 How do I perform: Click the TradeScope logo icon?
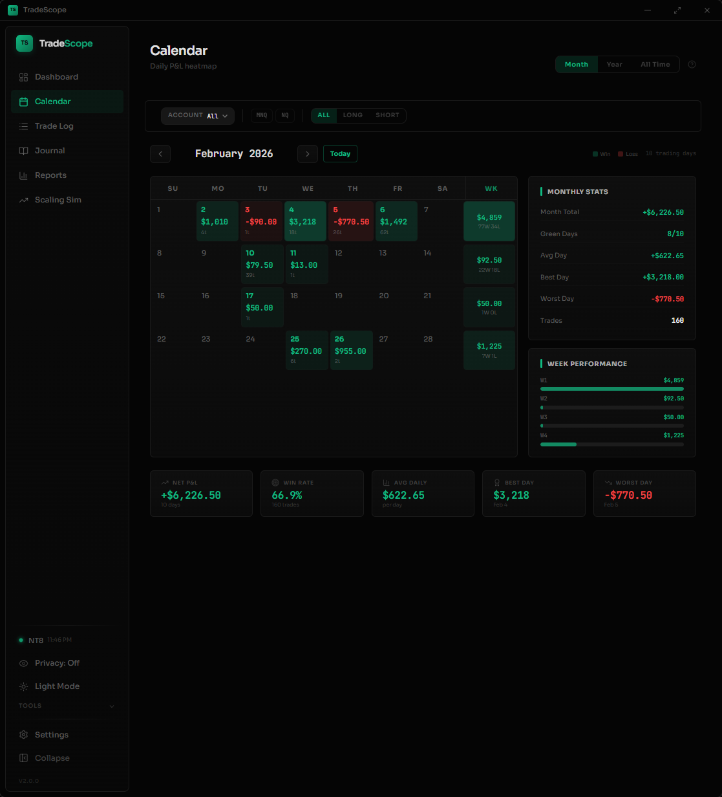click(x=24, y=43)
